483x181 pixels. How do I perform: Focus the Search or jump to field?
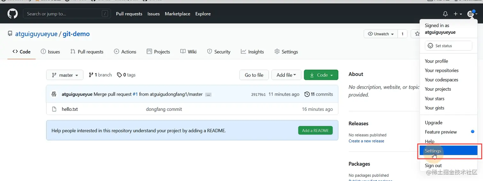66,14
